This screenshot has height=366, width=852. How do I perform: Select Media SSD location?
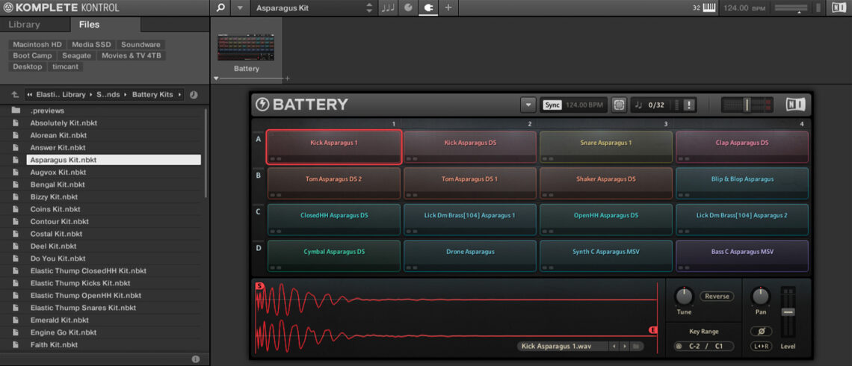[x=91, y=45]
